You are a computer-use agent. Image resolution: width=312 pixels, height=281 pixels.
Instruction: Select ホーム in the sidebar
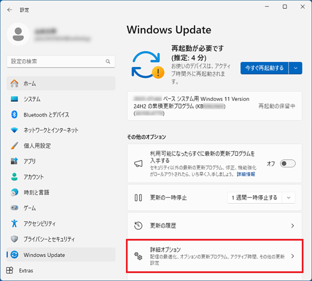click(61, 84)
